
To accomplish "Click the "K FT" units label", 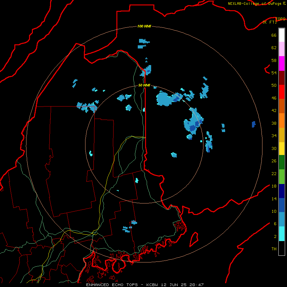I will pos(269,22).
